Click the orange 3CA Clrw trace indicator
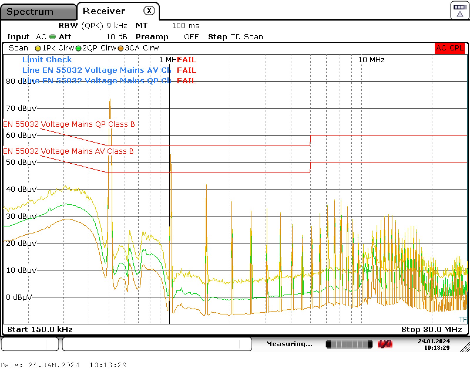470x379 pixels. tap(121, 48)
